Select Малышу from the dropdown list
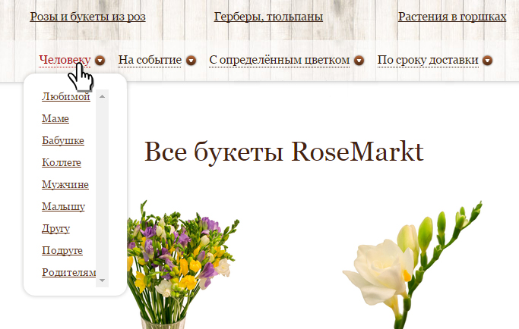 63,206
